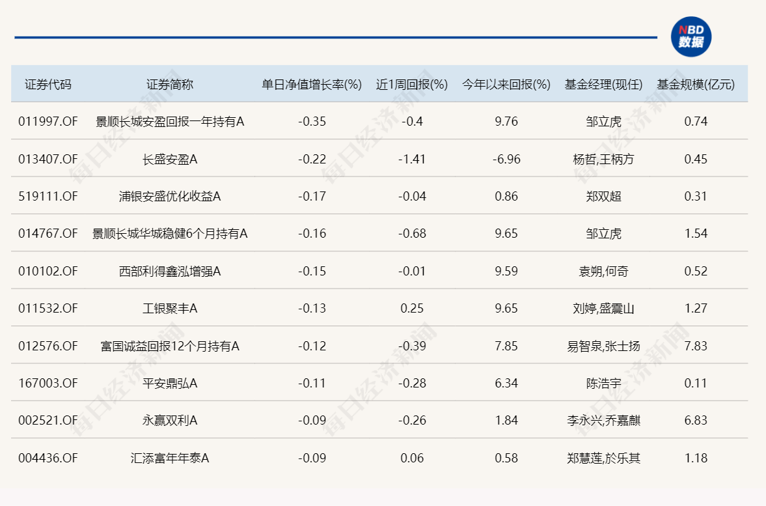Click fund size value 7.83

click(x=696, y=346)
